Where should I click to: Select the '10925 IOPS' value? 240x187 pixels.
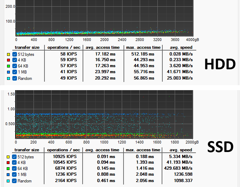click(x=65, y=157)
